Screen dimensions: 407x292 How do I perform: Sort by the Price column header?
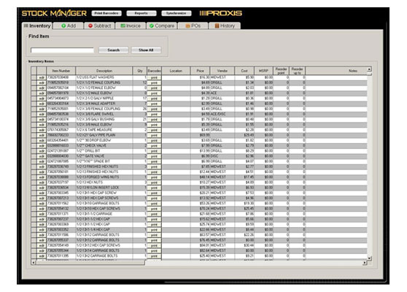(x=200, y=71)
